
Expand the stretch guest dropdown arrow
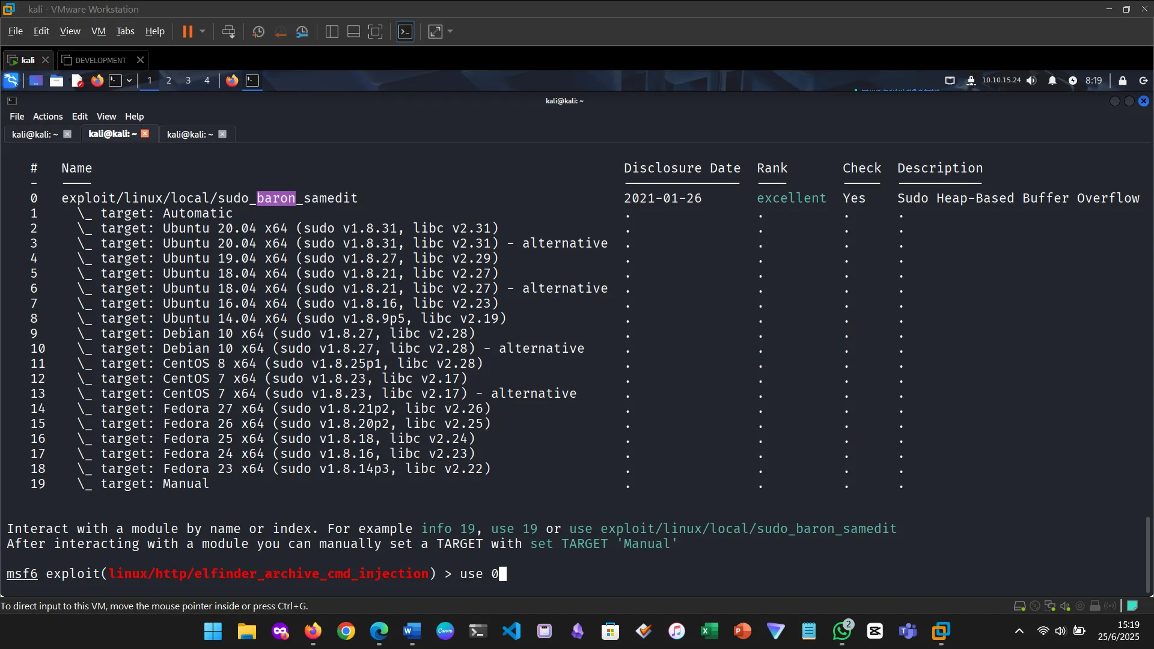(450, 31)
